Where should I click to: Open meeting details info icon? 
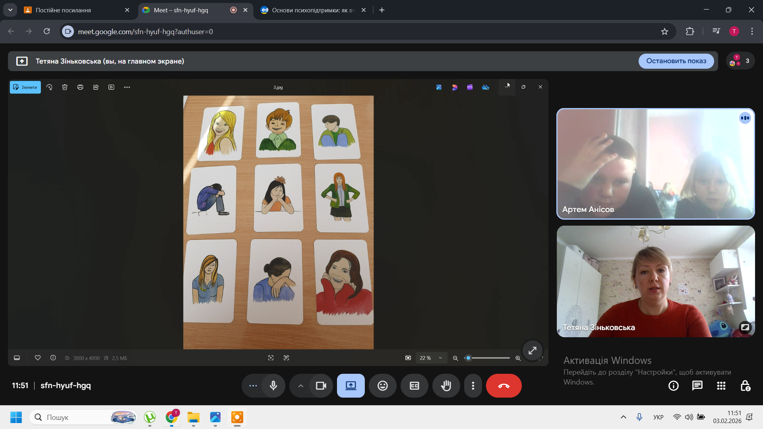673,386
